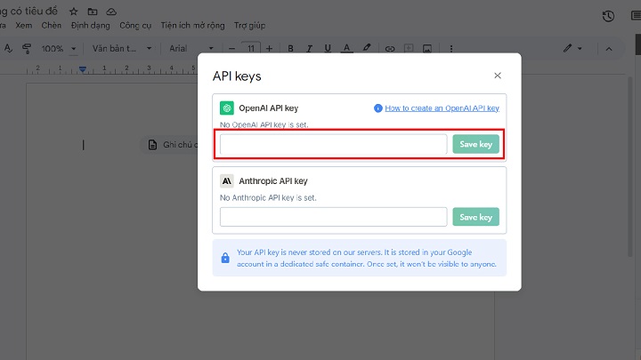
Task: Click the move-to-folder icon
Action: click(92, 12)
